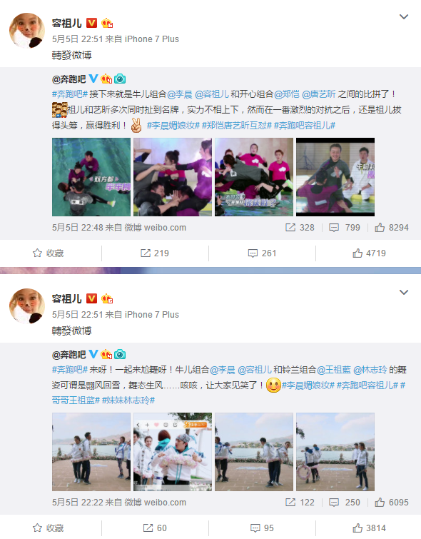Favorite first post with 收藏 star
421x539 pixels.
pyautogui.click(x=48, y=253)
